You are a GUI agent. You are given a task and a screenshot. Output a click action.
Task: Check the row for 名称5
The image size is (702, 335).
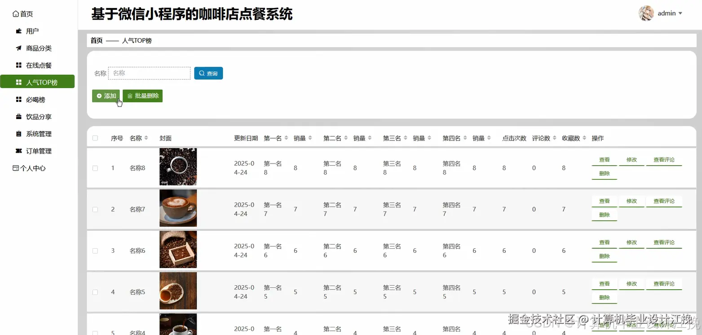(x=95, y=292)
